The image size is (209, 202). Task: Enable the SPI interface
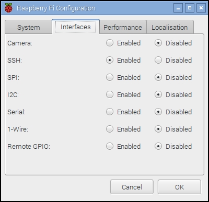coord(110,77)
